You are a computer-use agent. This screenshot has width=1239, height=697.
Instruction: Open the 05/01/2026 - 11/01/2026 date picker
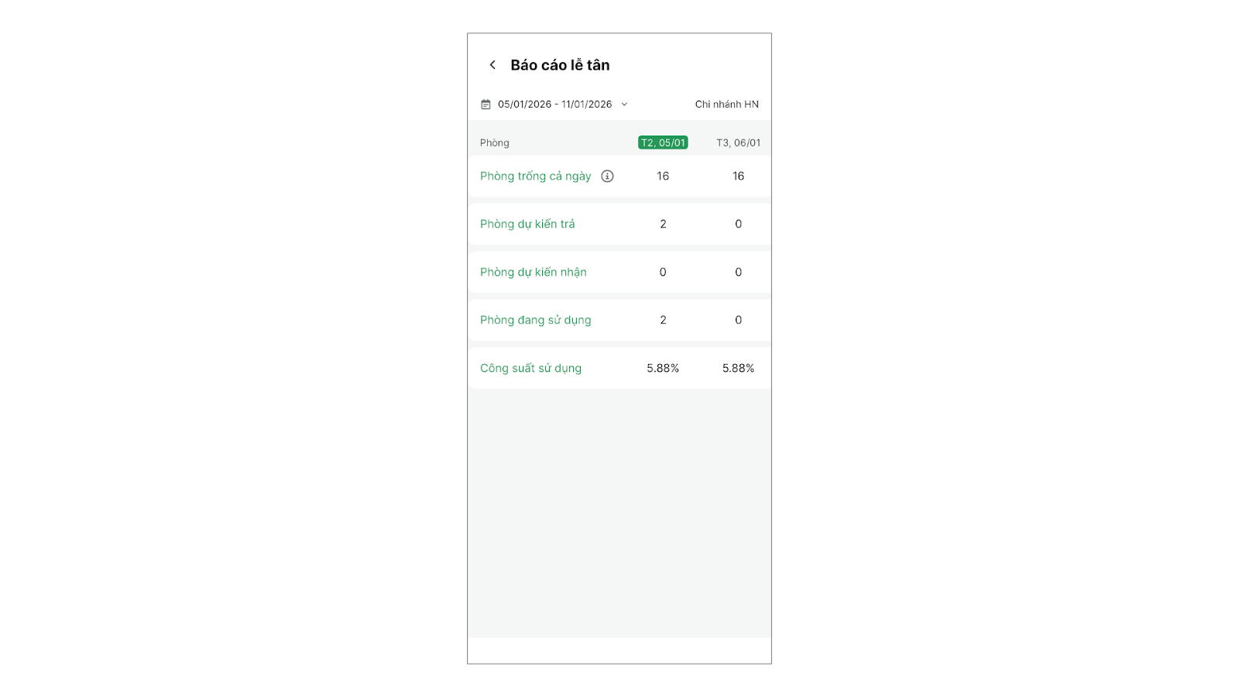(x=554, y=105)
